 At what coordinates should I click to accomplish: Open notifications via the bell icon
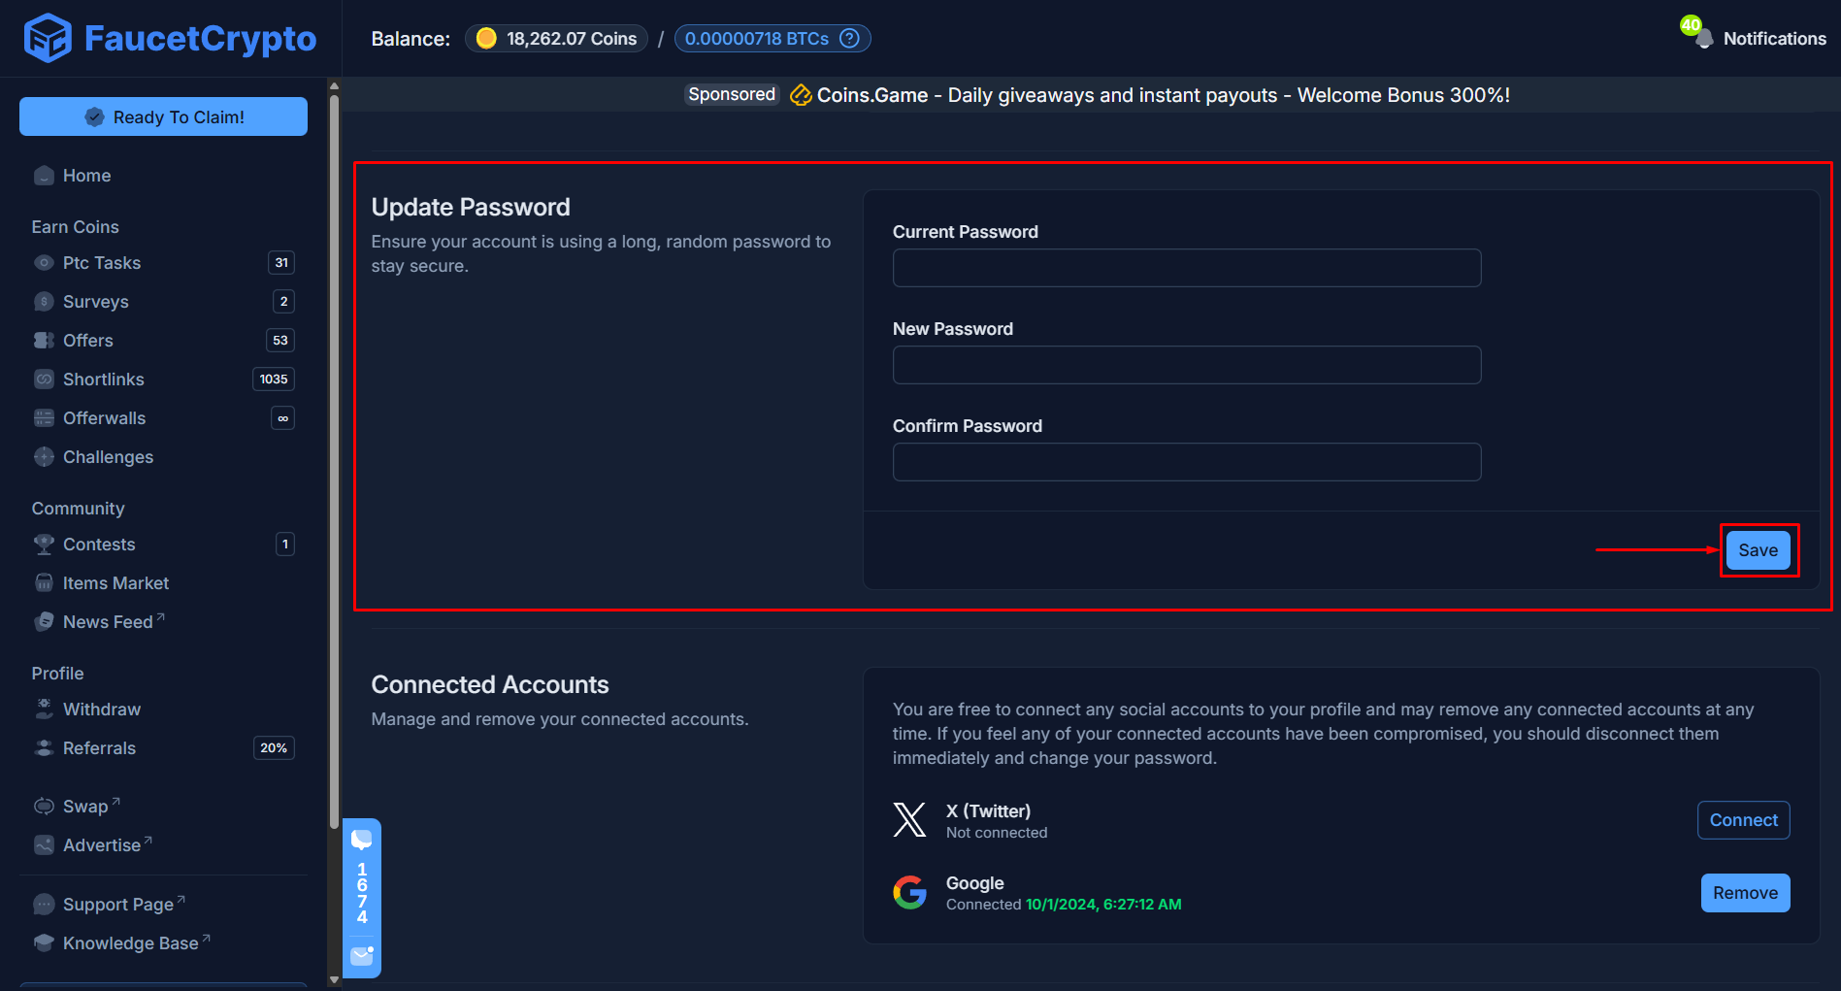(1704, 39)
